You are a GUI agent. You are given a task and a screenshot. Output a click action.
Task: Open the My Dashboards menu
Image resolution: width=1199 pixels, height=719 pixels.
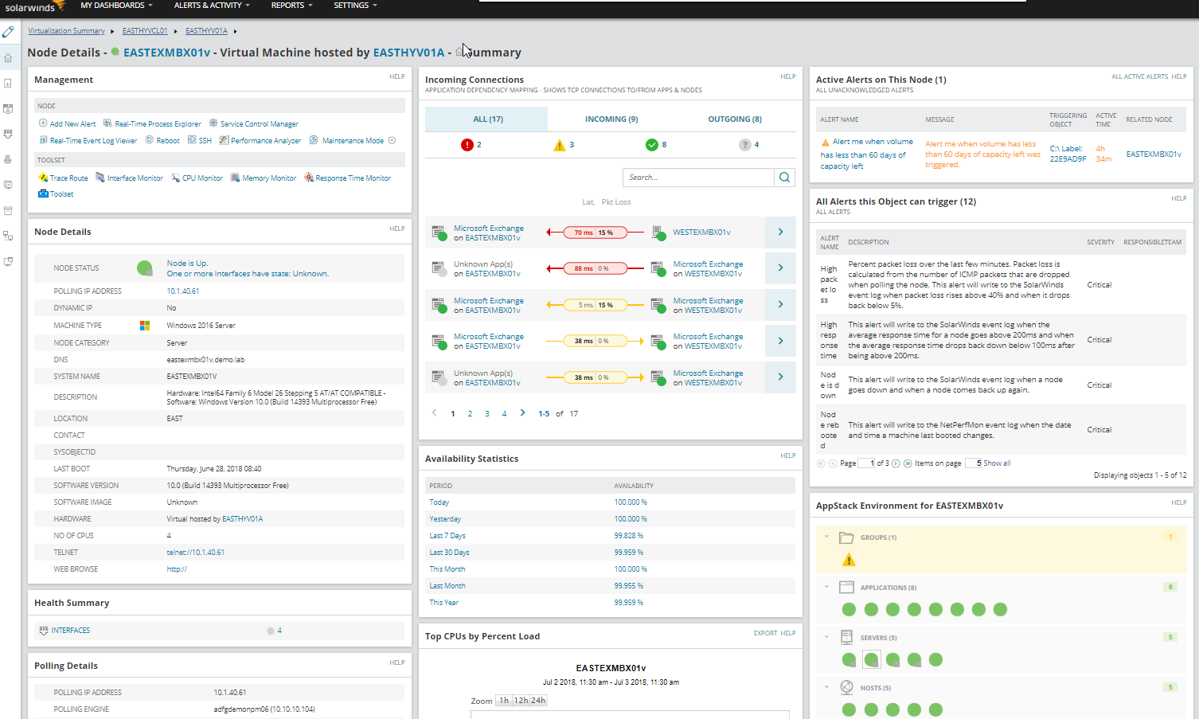point(116,6)
